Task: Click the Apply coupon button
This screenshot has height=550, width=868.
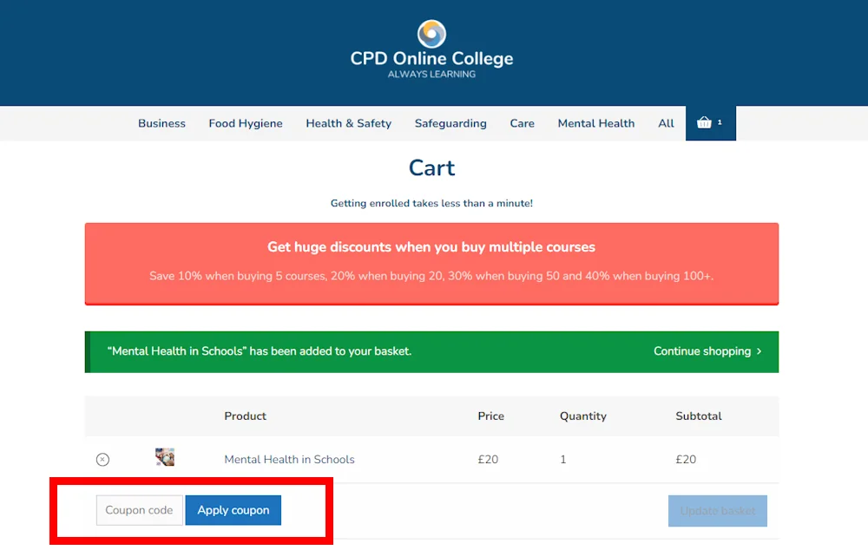Action: point(233,510)
